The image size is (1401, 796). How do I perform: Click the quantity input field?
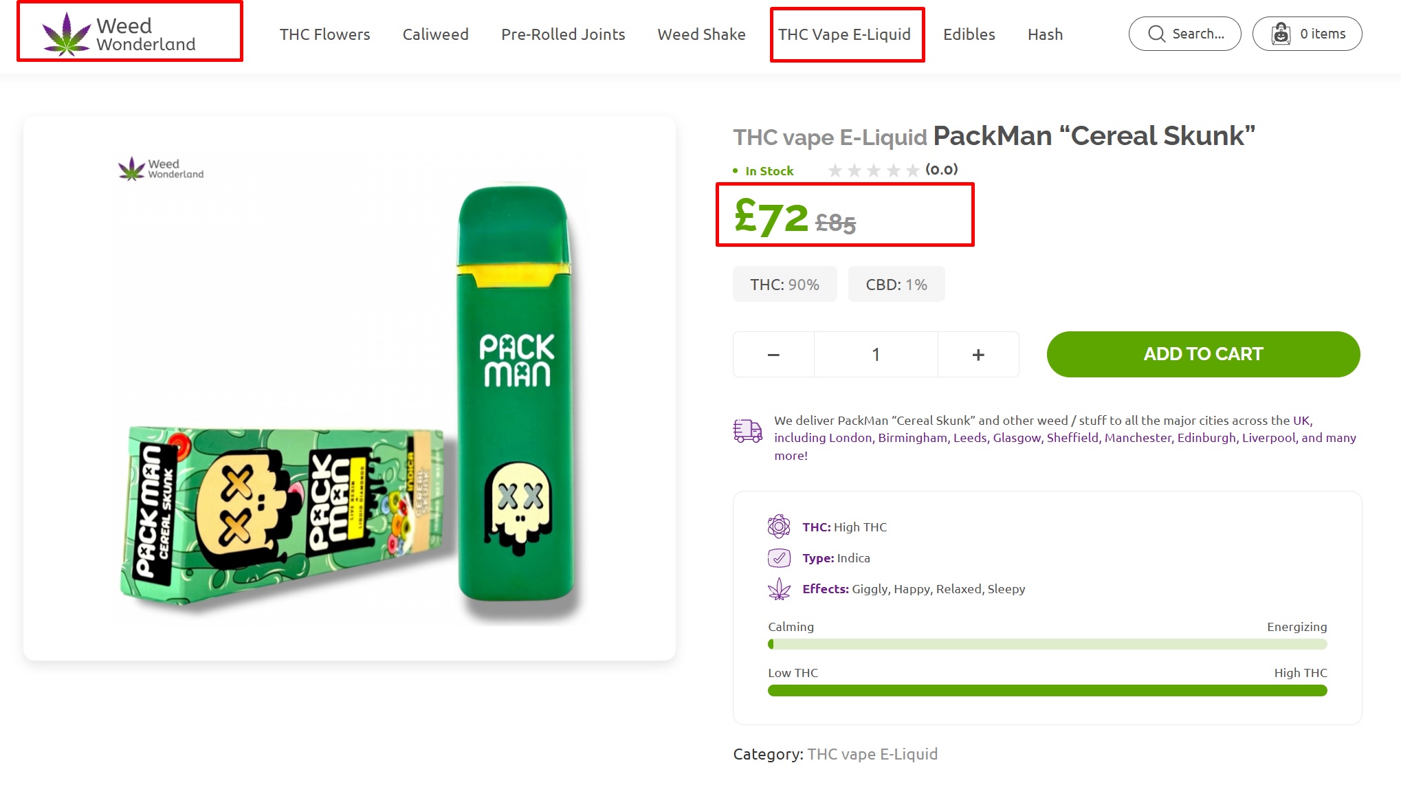point(876,355)
